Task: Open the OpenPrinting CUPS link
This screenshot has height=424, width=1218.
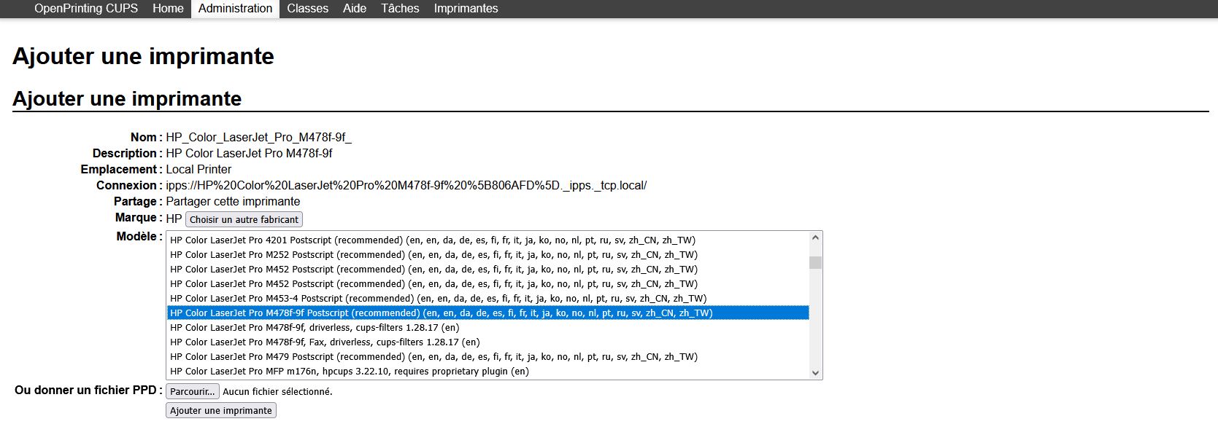Action: pyautogui.click(x=86, y=9)
